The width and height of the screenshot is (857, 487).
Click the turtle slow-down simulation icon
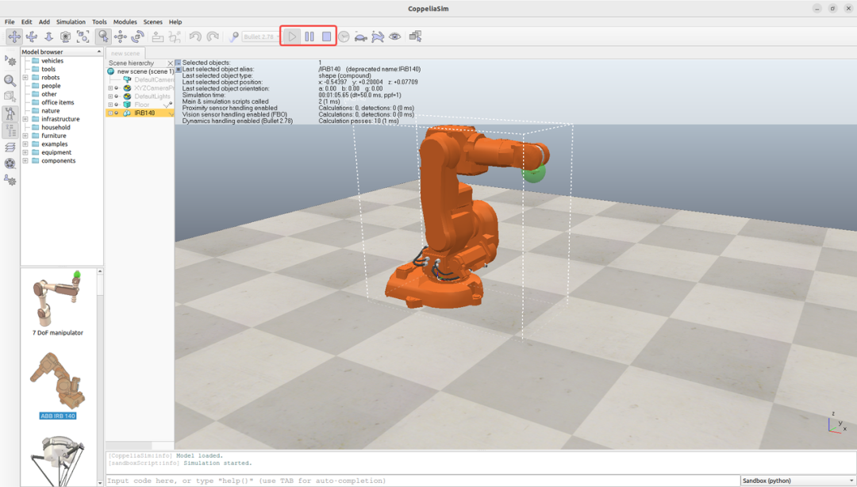tap(361, 37)
